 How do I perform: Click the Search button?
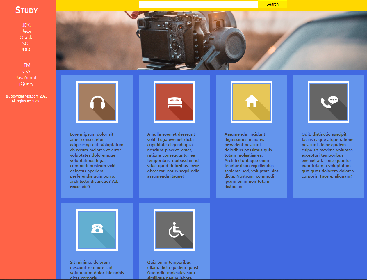(x=272, y=4)
